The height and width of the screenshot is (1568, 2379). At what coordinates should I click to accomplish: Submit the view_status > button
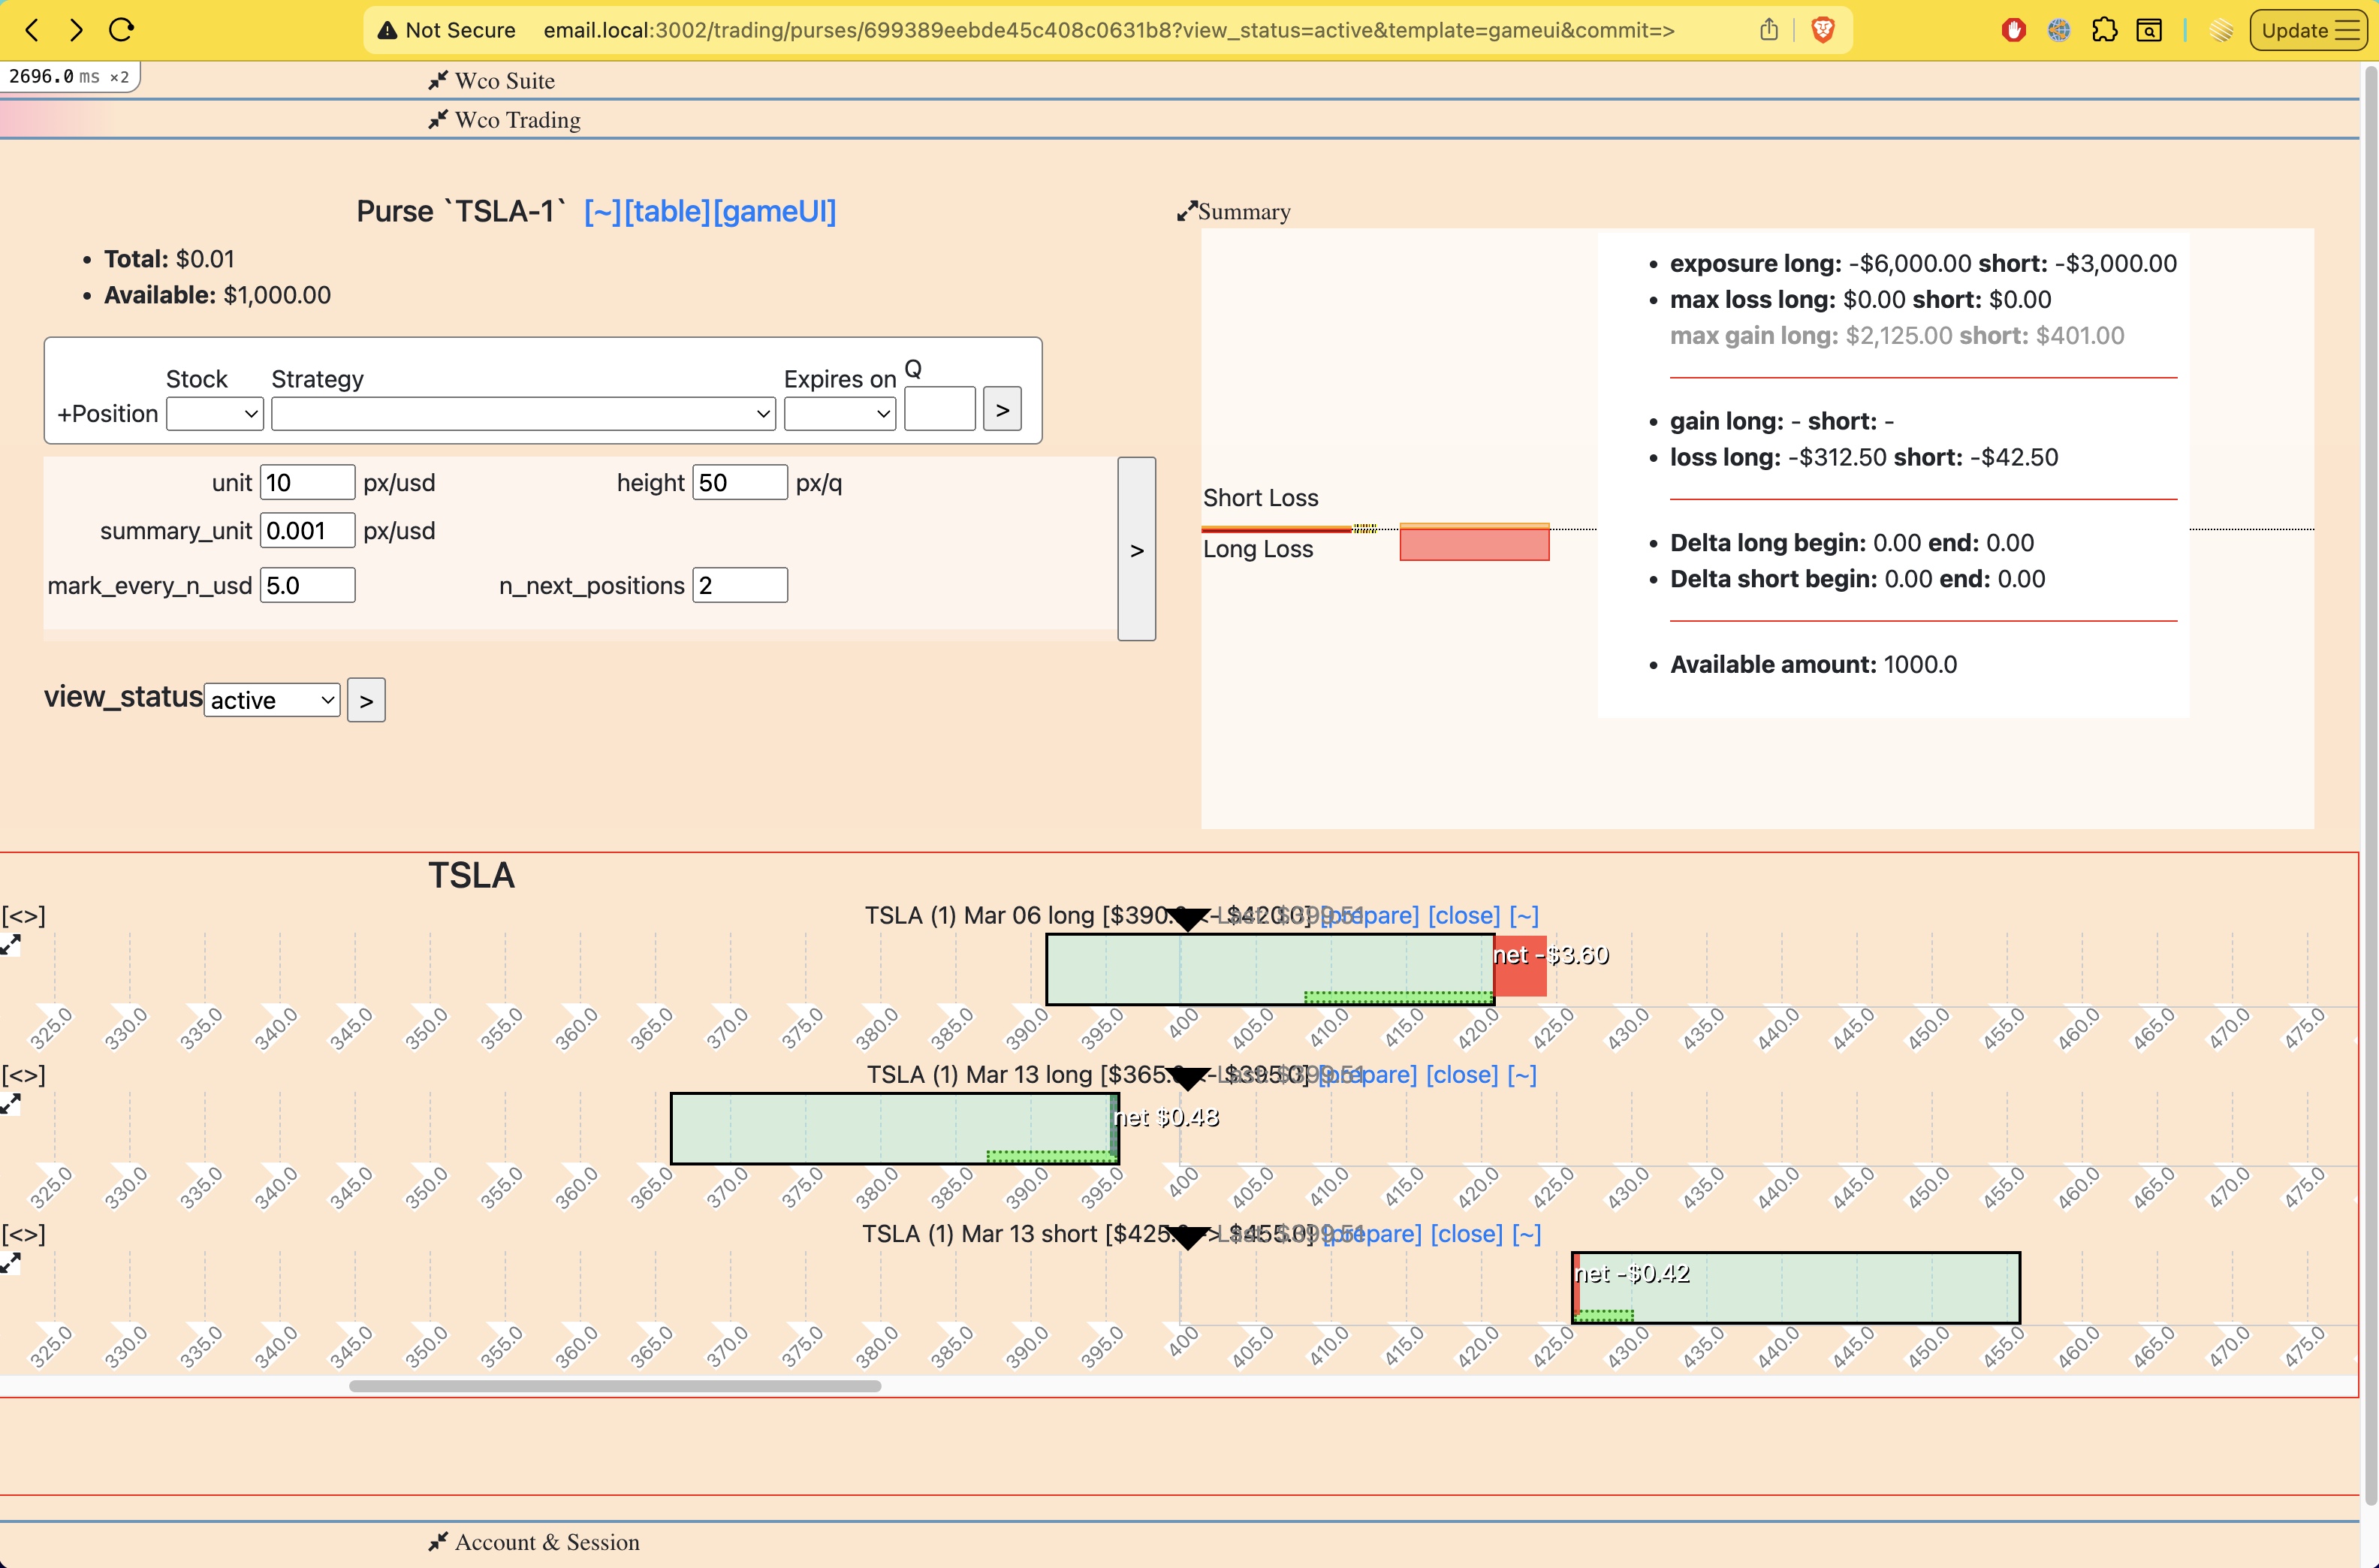[366, 700]
